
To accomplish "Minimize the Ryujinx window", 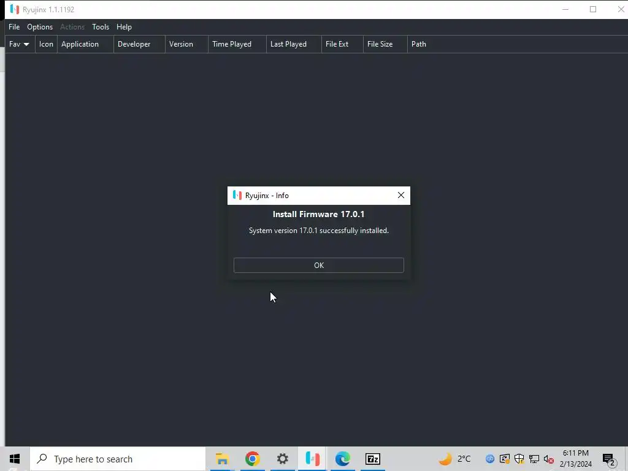I will click(x=565, y=9).
